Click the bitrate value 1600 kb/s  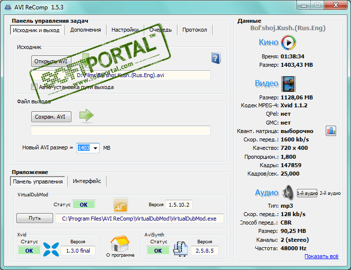(295, 139)
